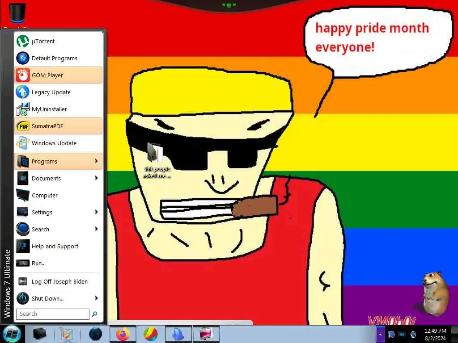Viewport: 458px width, 343px height.
Task: Click the Show desktop button
Action: (x=454, y=334)
